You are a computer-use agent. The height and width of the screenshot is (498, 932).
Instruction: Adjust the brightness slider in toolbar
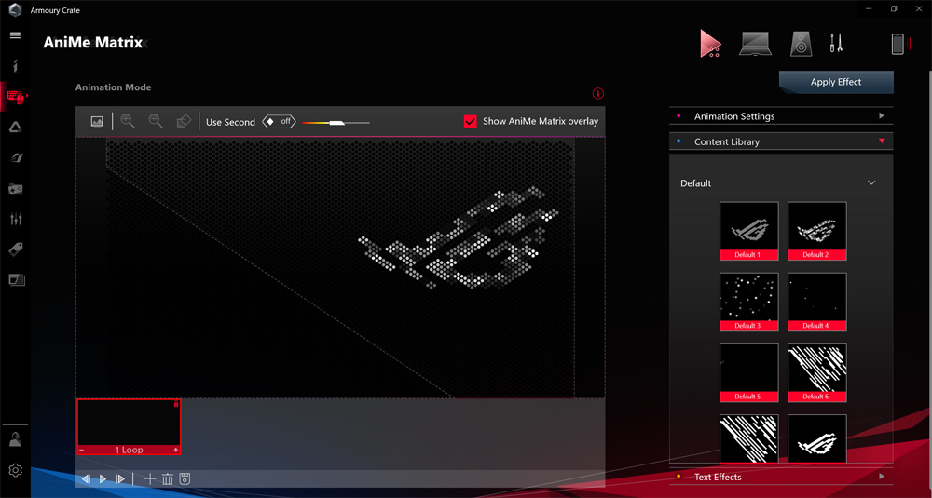[x=336, y=122]
